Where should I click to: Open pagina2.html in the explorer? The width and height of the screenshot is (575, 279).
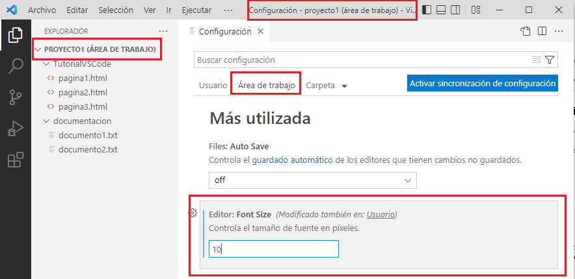(83, 93)
